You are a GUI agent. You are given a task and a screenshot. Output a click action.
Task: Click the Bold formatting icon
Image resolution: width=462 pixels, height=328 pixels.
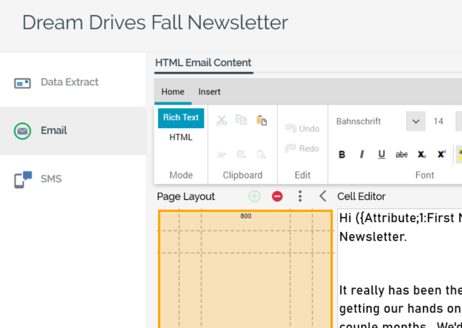(x=342, y=154)
